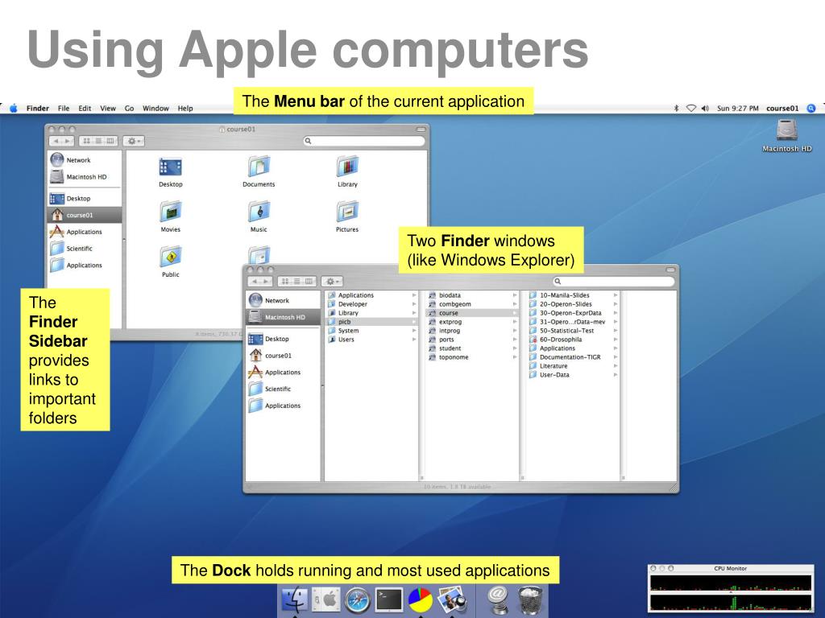Open the Help menu

[185, 109]
